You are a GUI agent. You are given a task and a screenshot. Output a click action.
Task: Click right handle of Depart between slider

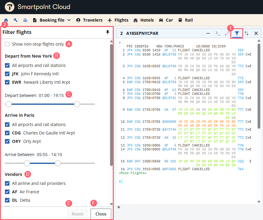point(77,104)
